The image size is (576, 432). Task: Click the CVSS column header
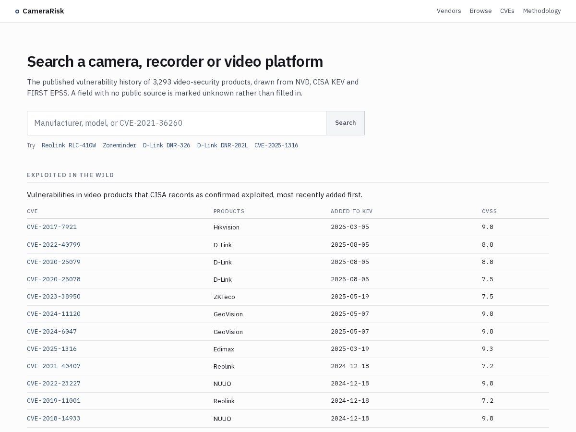pyautogui.click(x=489, y=211)
